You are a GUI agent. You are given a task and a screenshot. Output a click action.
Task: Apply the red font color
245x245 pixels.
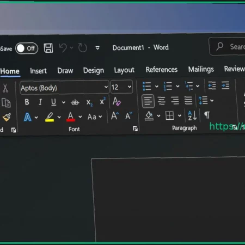point(71,117)
